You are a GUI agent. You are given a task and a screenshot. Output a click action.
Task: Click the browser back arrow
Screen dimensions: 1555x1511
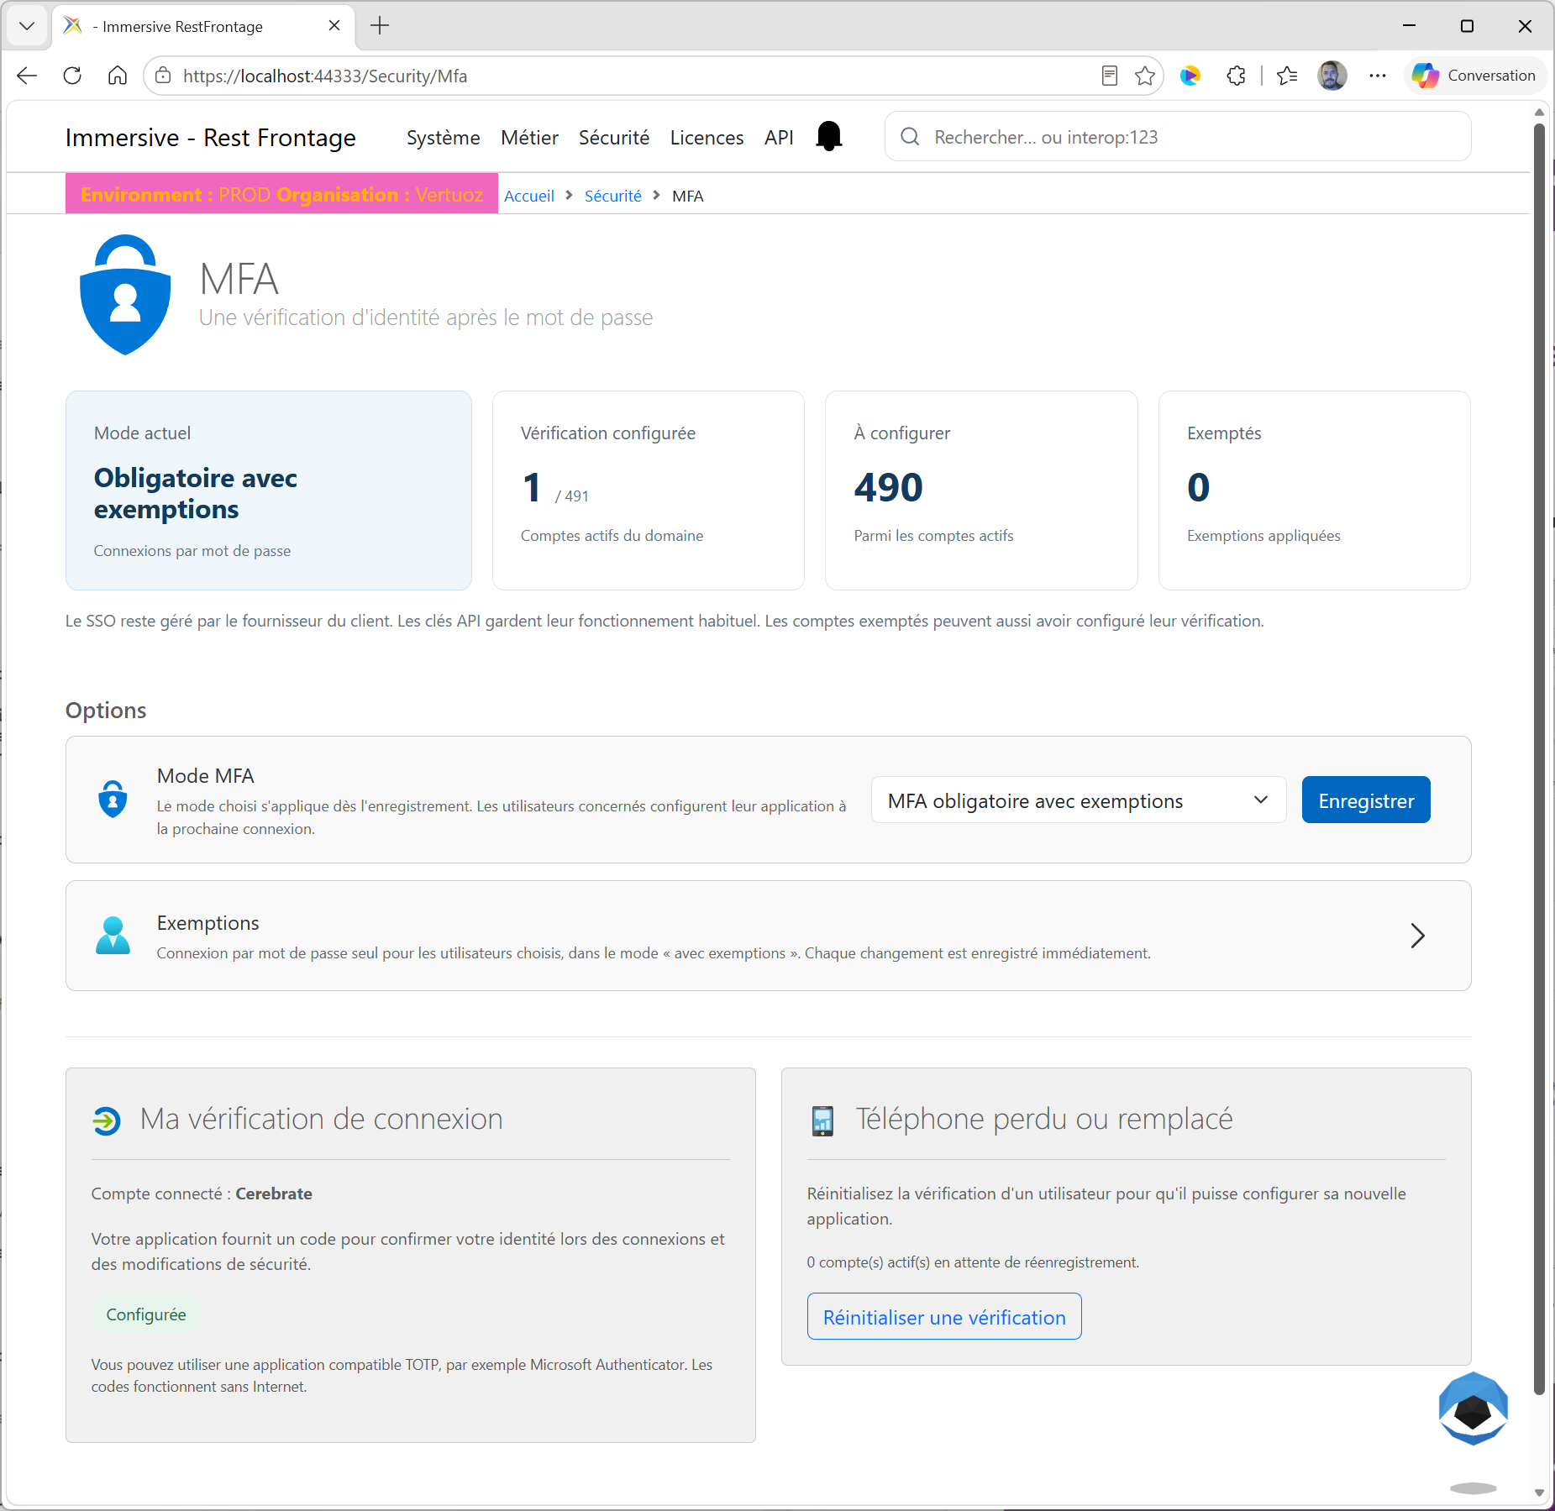click(x=27, y=76)
